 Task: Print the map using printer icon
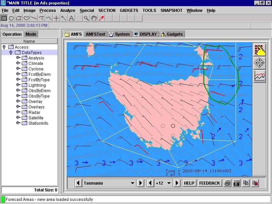pyautogui.click(x=227, y=183)
